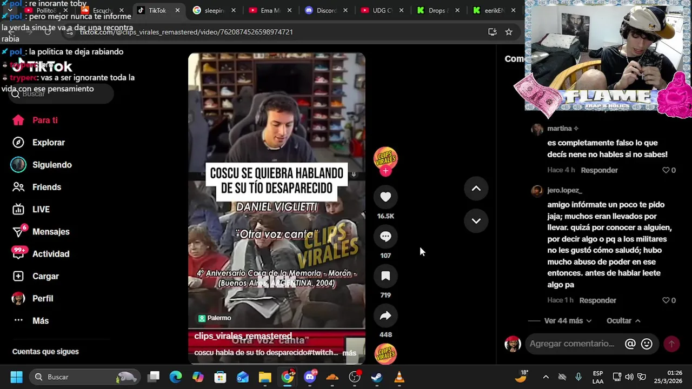Post comment with red arrow button
This screenshot has width=692, height=389.
tap(672, 344)
